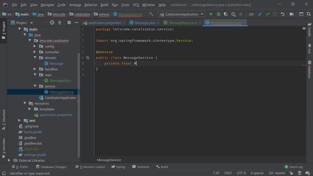
Task: Close the MessageService.java tab
Action: (245, 22)
